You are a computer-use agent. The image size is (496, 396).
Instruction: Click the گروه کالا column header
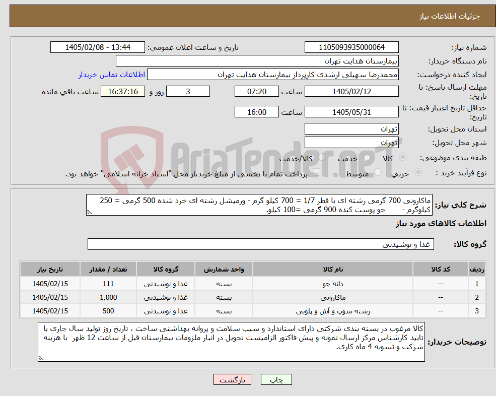coord(166,269)
